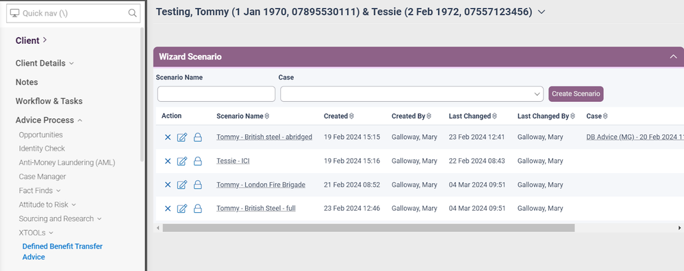Sort by Scenario Name column arrows
This screenshot has height=271, width=684.
(267, 116)
